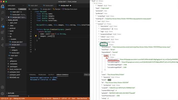Open the Source Control view icon

pyautogui.click(x=3, y=19)
